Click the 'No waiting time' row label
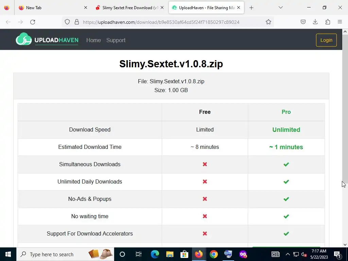This screenshot has width=348, height=261. click(90, 216)
